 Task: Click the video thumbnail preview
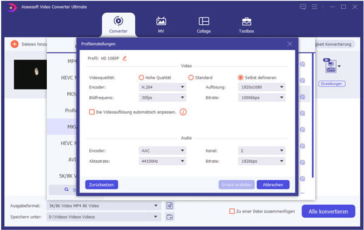click(30, 74)
